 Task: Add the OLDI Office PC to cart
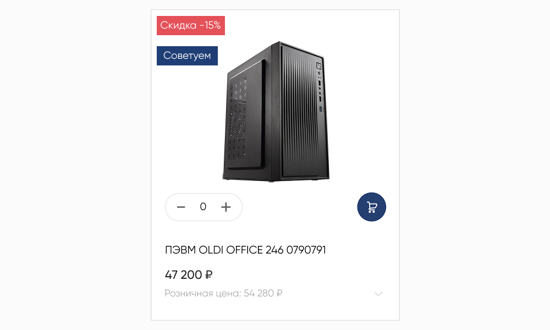[x=371, y=207]
